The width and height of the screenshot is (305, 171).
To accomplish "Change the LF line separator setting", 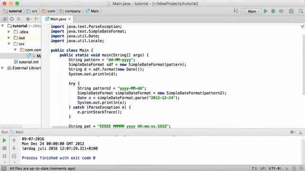I will point(263,169).
